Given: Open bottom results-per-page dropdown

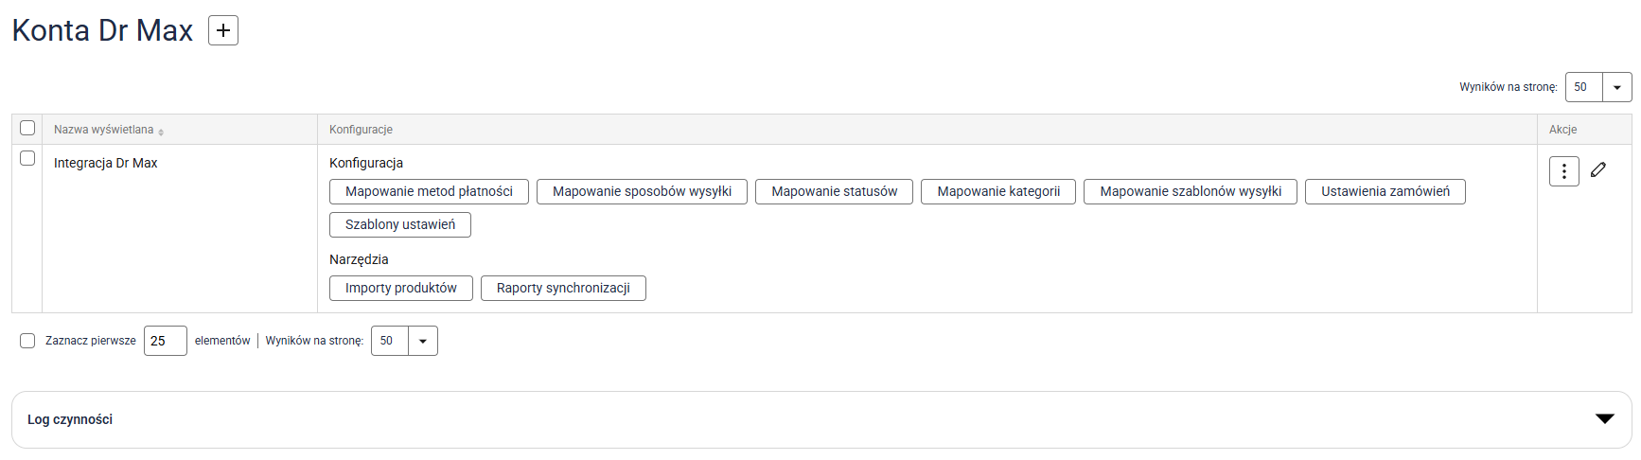Looking at the screenshot, I should [422, 341].
